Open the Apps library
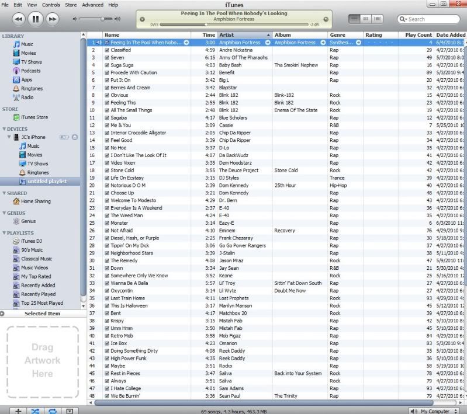 (26, 80)
